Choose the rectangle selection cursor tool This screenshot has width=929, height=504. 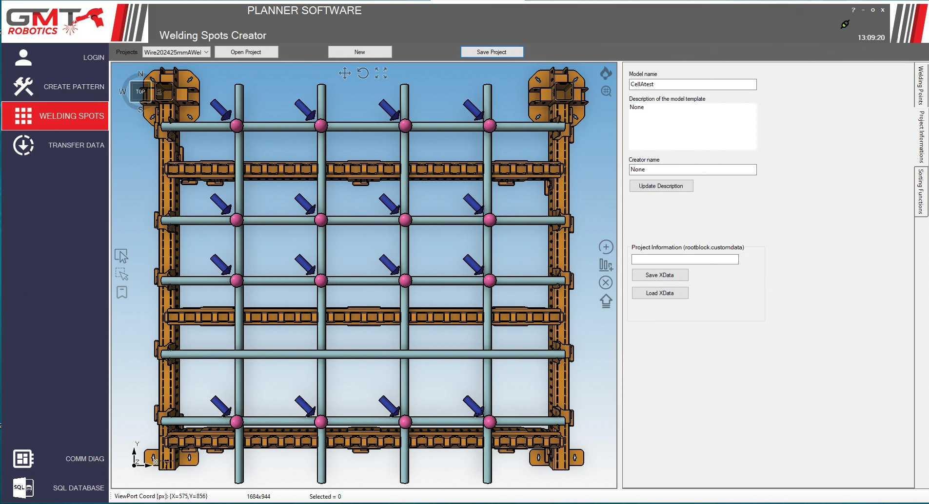click(121, 274)
